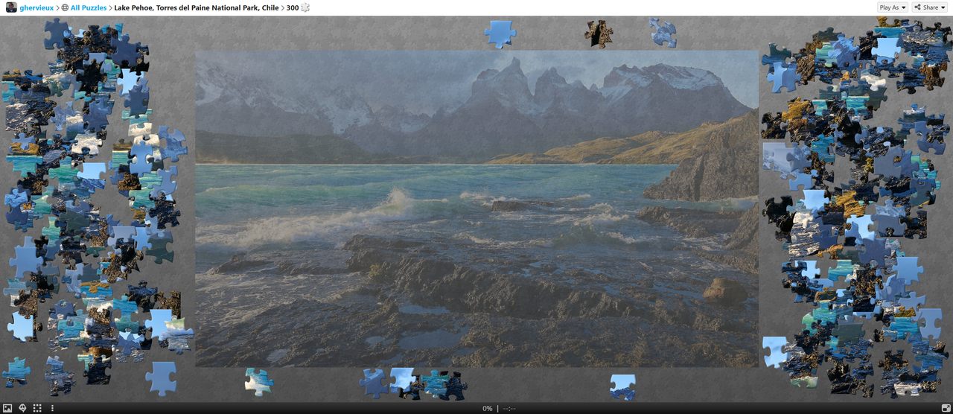
Task: Click the 300 piece count text
Action: tap(293, 7)
